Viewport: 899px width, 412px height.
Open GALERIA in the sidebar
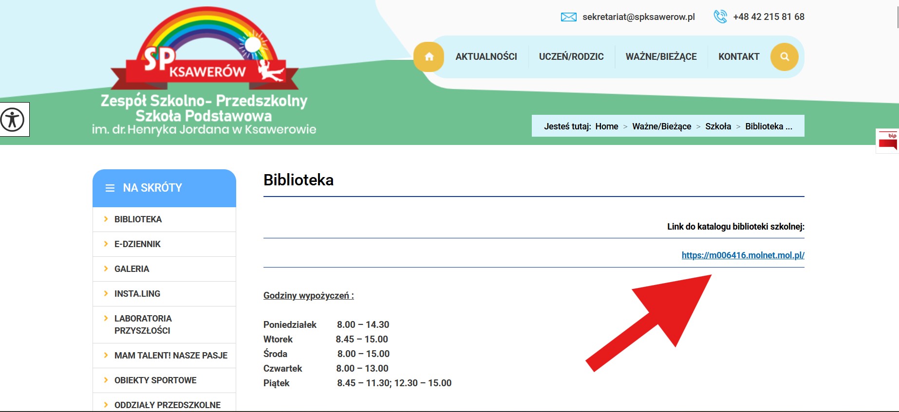pos(131,269)
